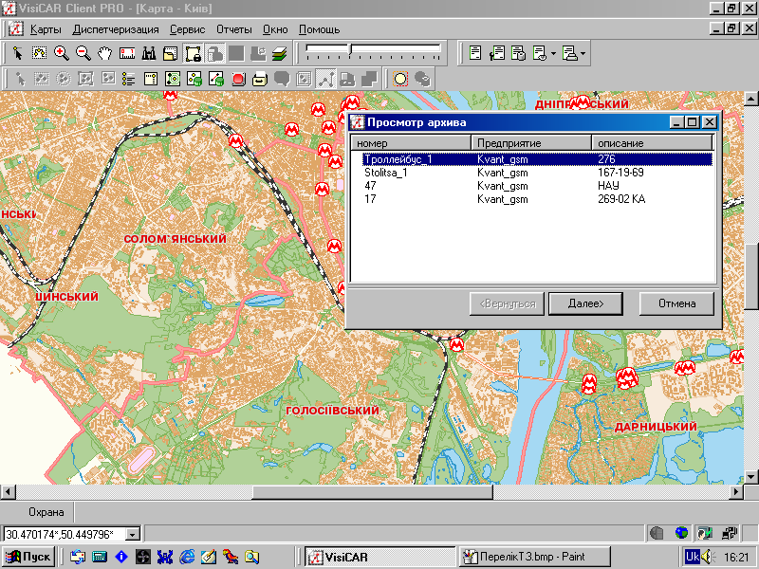The width and height of the screenshot is (759, 569).
Task: Click the network computers icon in status bar
Action: 729,533
